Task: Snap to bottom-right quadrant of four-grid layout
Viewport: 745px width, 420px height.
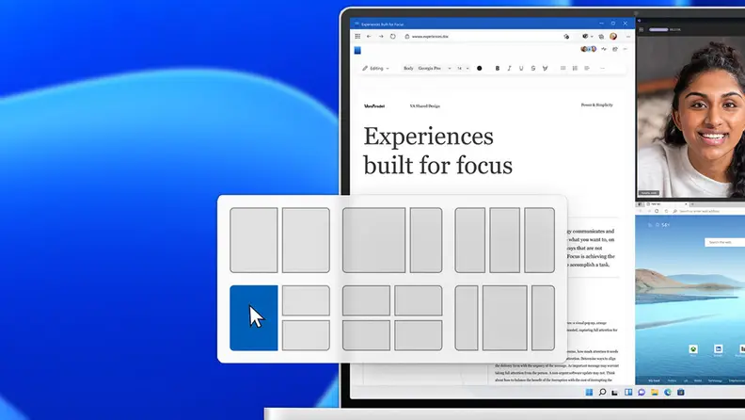Action: 418,335
